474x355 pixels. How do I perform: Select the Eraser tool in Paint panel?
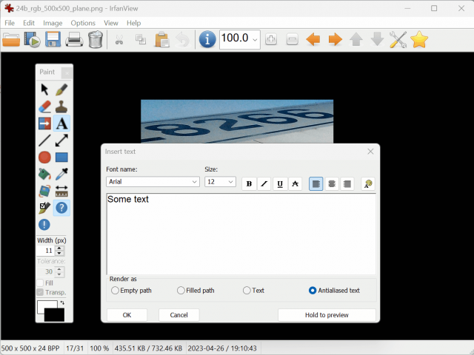click(44, 106)
